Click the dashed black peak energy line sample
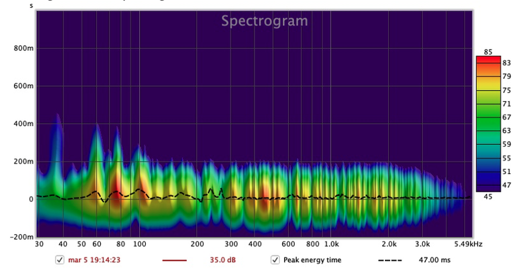 (390, 260)
